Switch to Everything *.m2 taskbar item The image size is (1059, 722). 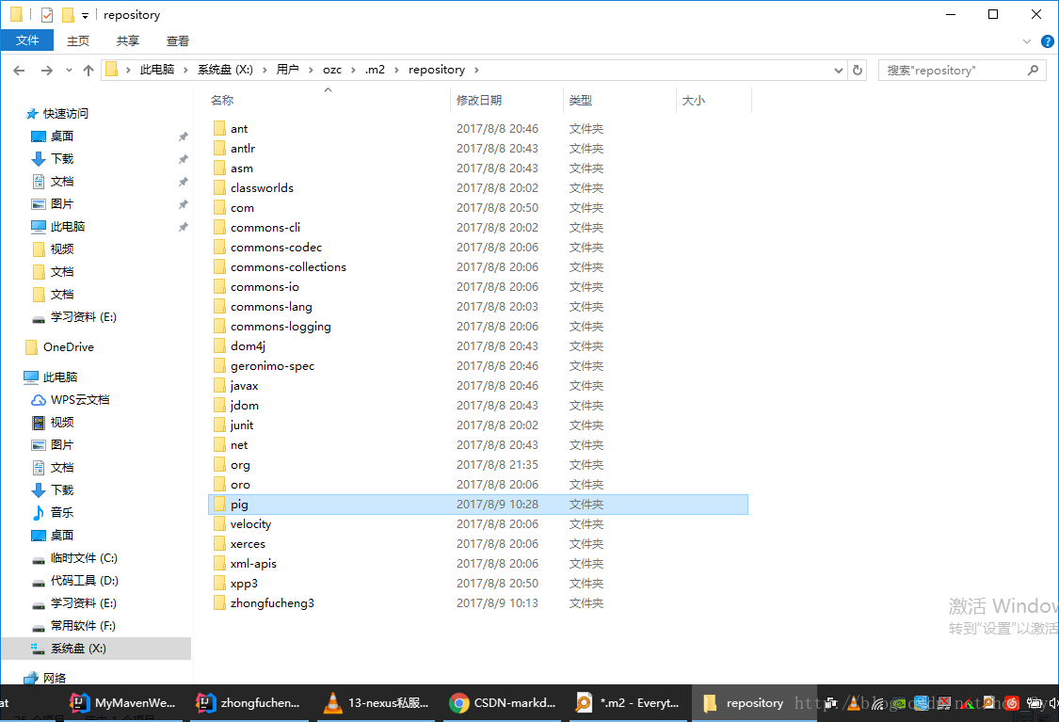click(x=628, y=703)
